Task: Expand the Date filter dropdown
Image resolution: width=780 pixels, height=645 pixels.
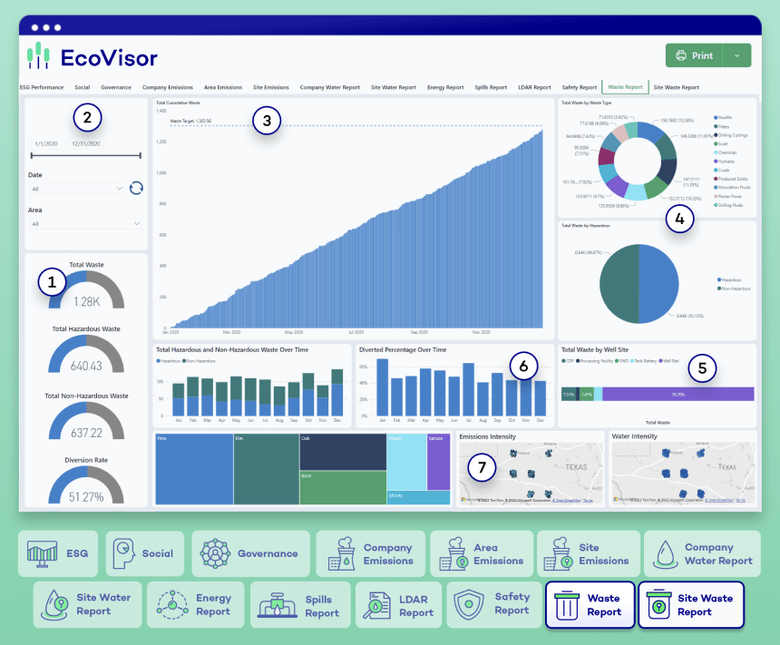Action: [77, 189]
